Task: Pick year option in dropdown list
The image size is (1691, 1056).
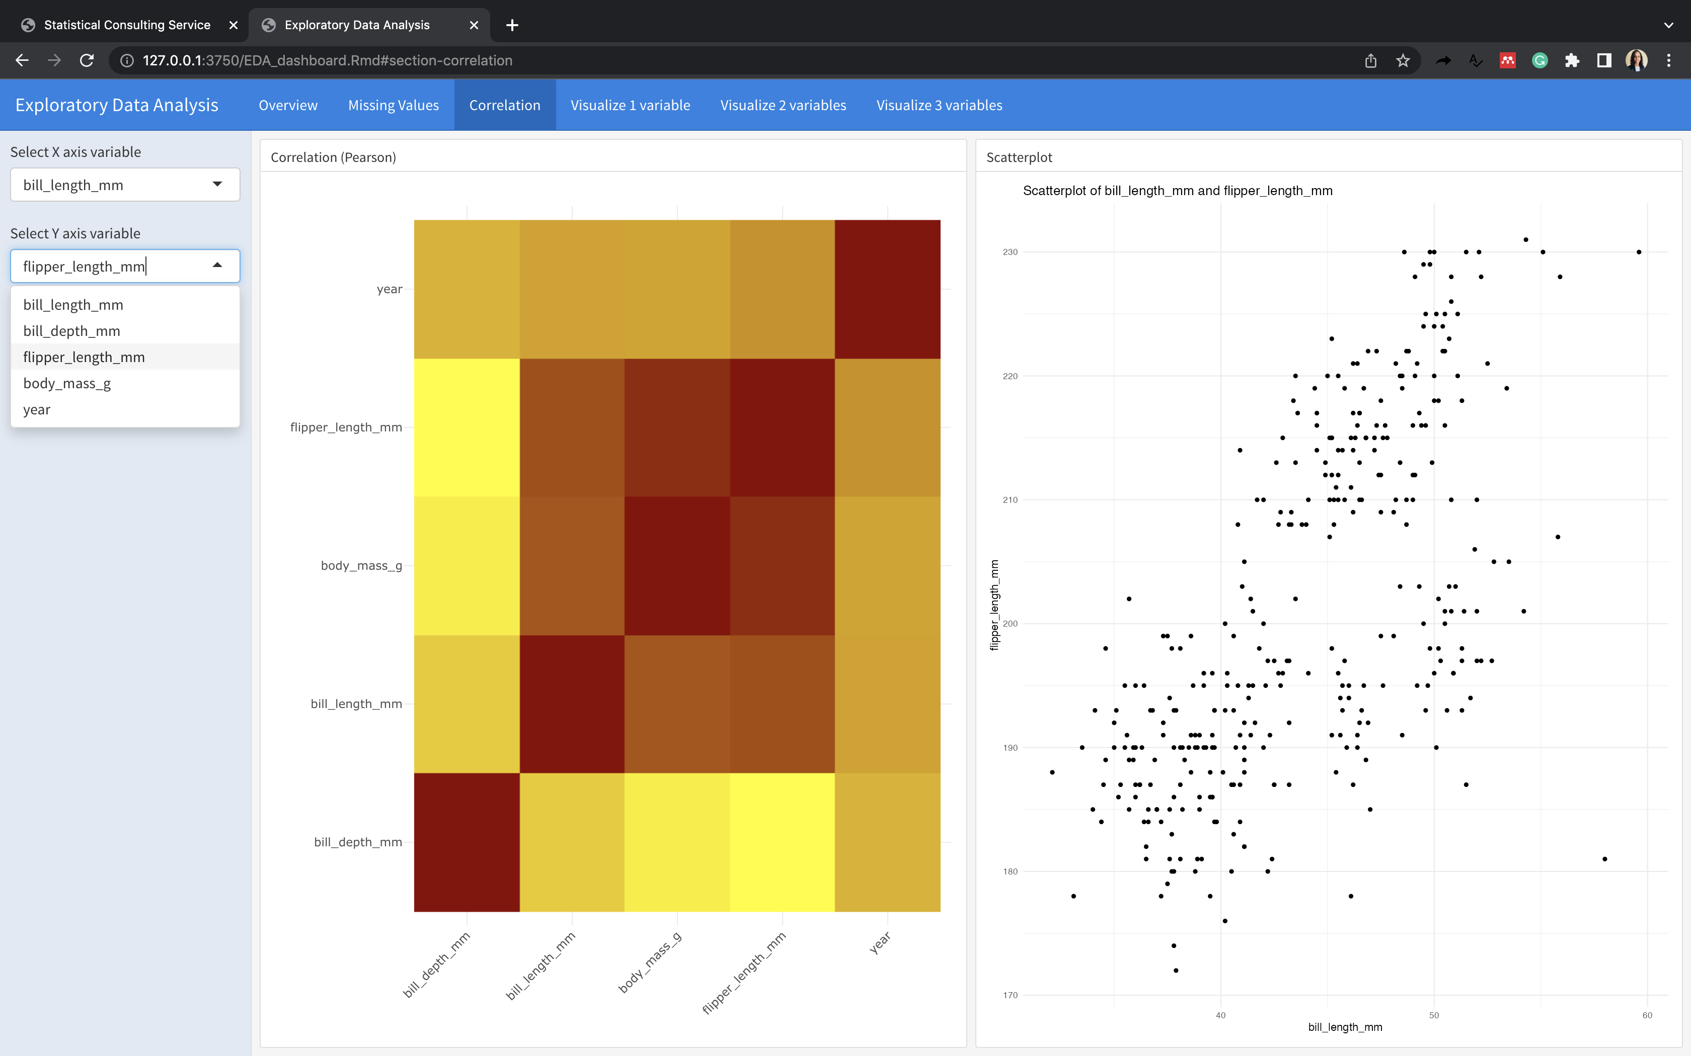Action: pyautogui.click(x=36, y=410)
